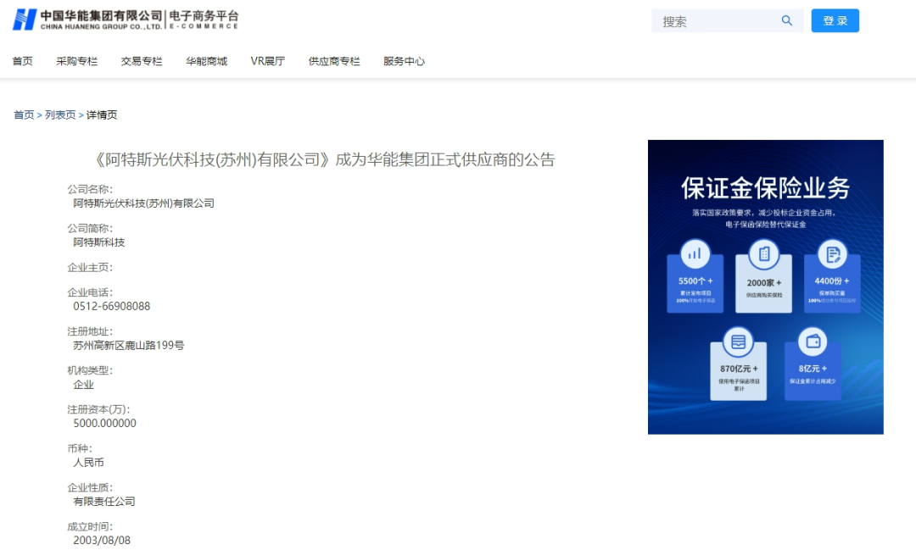Image resolution: width=916 pixels, height=550 pixels.
Task: Click the 2000家+ statistic in banner
Action: (x=763, y=282)
